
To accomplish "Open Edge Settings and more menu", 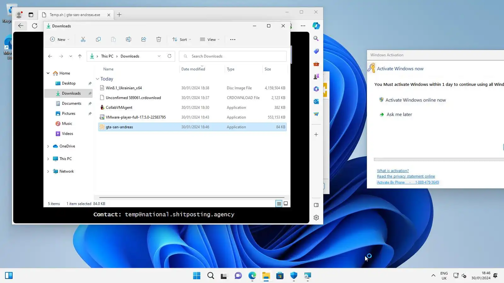I will pyautogui.click(x=303, y=26).
